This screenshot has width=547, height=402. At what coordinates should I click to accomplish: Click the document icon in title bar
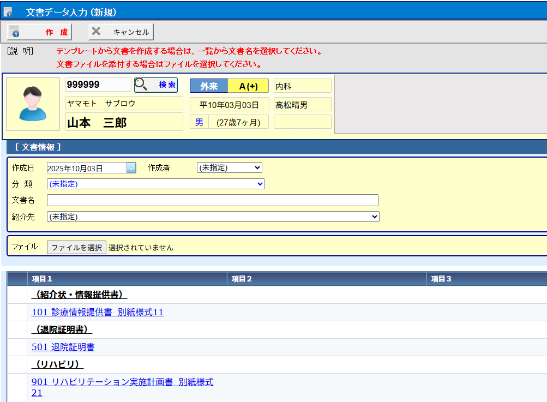8,12
